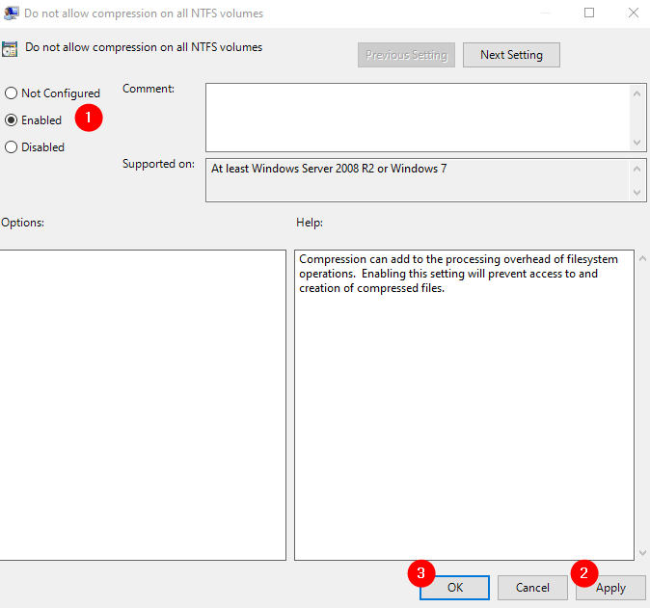
Task: Click the Help pane down scroll arrow
Action: point(642,553)
